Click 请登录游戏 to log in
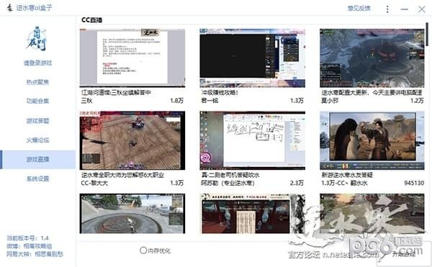The height and width of the screenshot is (267, 432). click(37, 63)
